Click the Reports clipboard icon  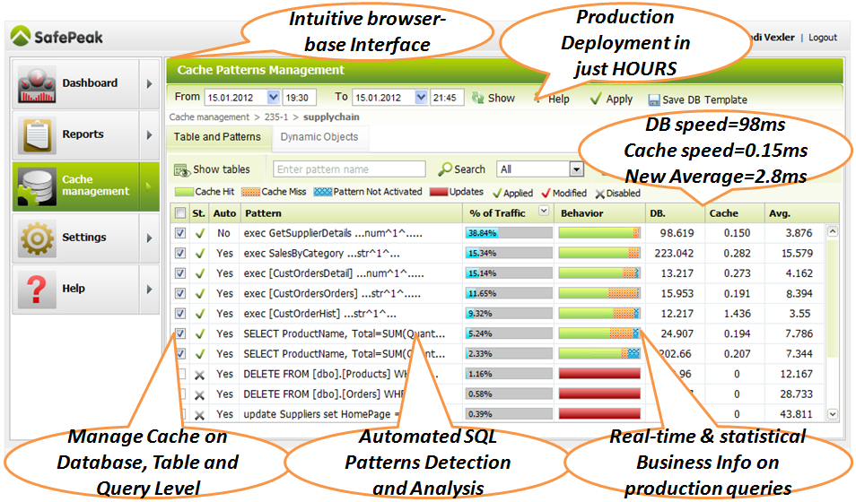click(37, 134)
